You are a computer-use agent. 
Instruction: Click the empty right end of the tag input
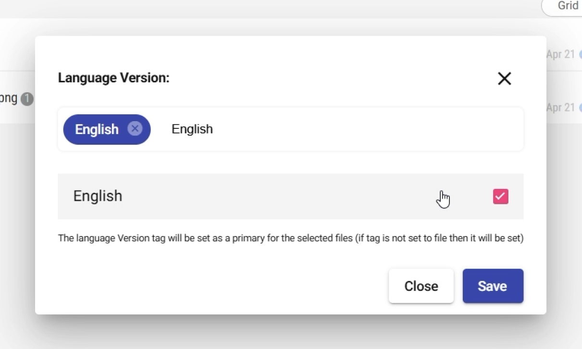(x=409, y=129)
